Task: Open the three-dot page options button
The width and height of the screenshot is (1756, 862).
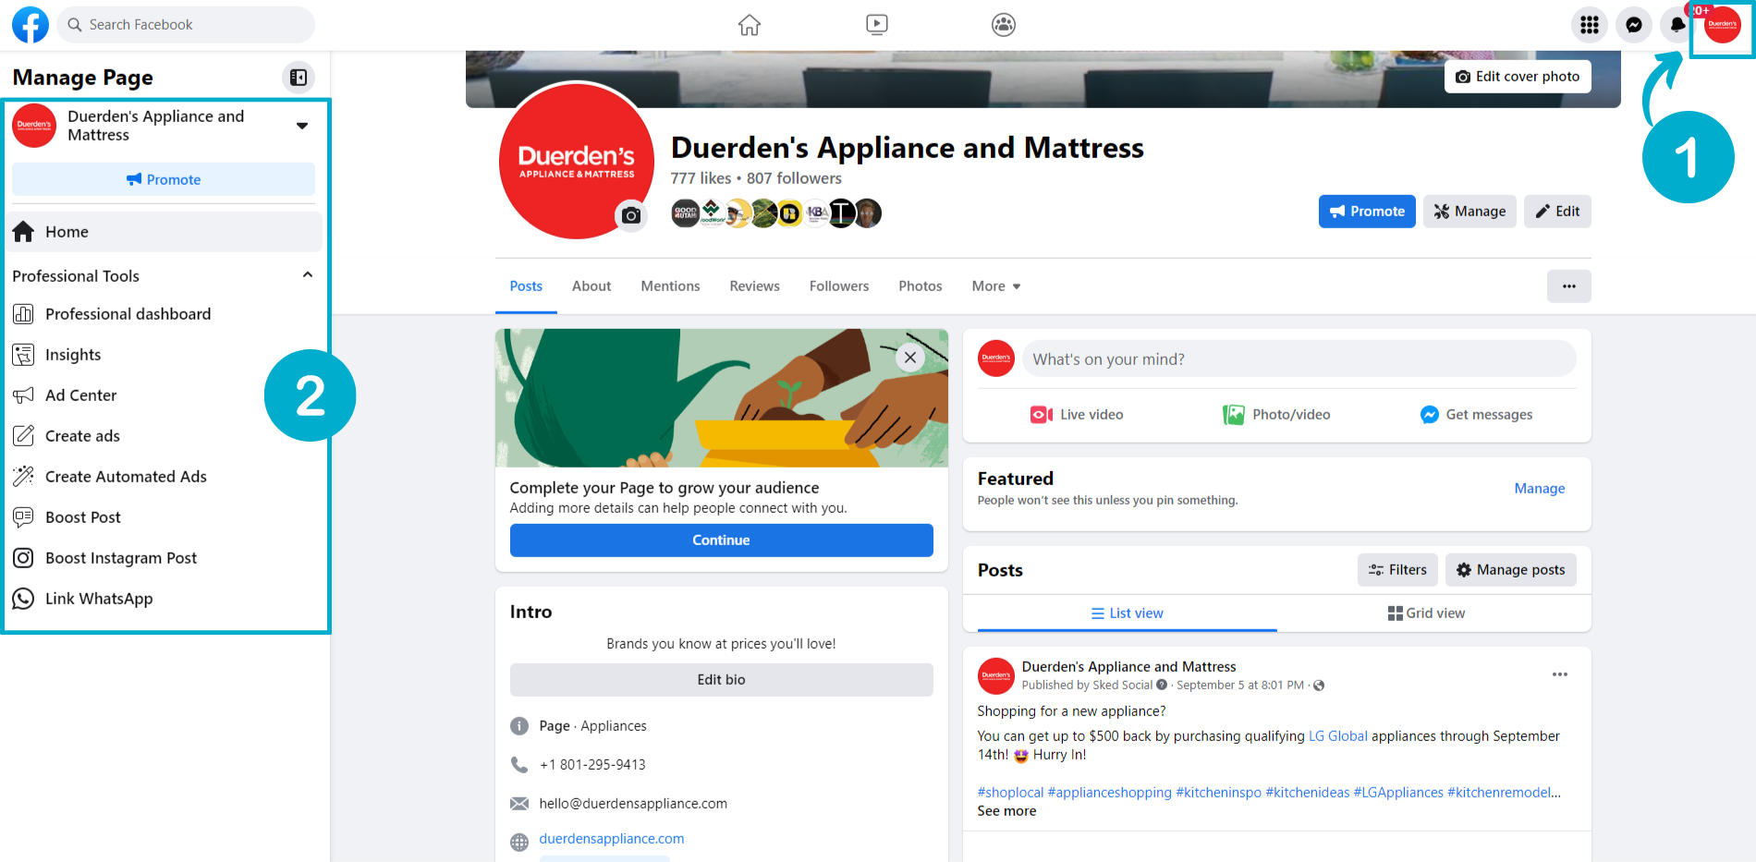Action: coord(1569,286)
